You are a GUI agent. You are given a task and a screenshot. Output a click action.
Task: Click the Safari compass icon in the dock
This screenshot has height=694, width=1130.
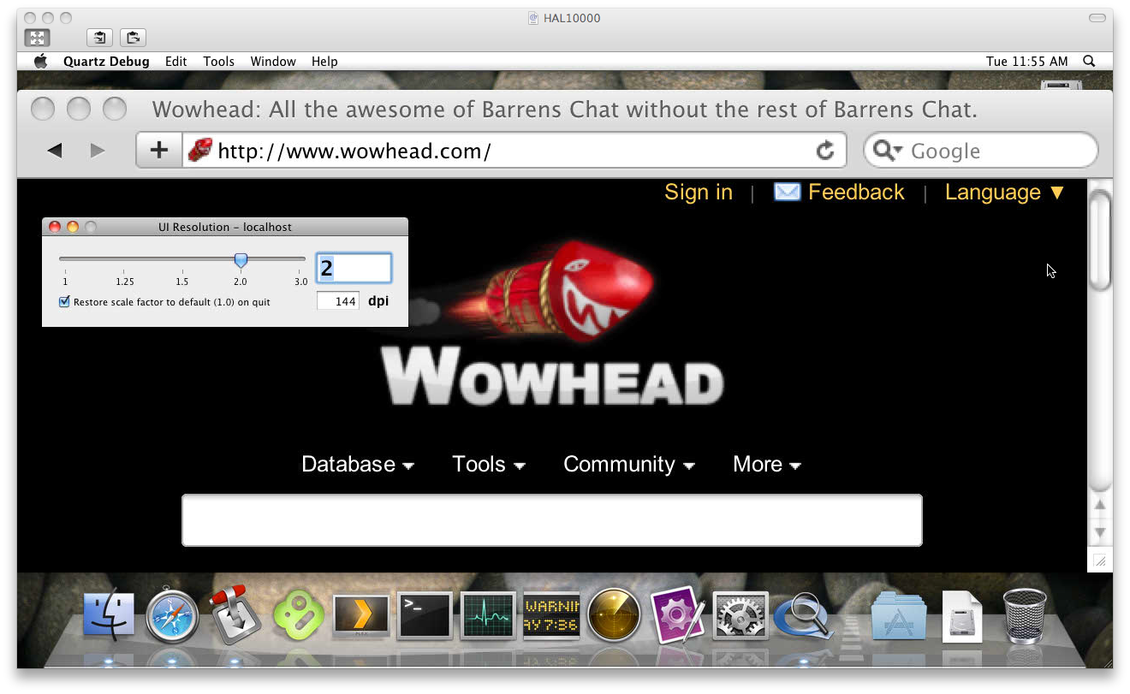pyautogui.click(x=172, y=615)
